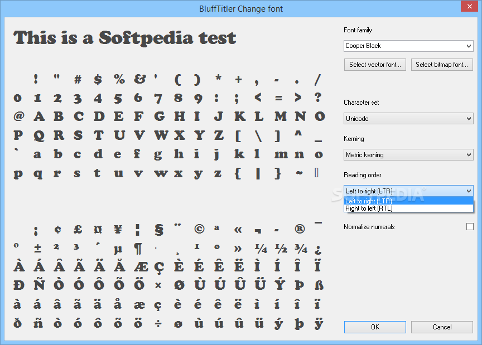This screenshot has height=345, width=482.
Task: Click the digit 7 glyph
Action: [158, 99]
